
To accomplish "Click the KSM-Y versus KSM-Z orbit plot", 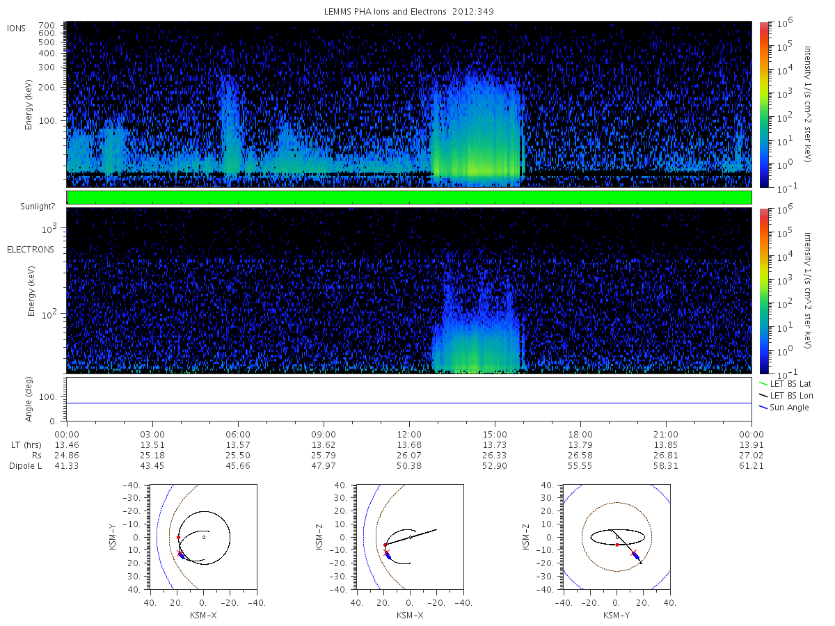I will point(616,537).
